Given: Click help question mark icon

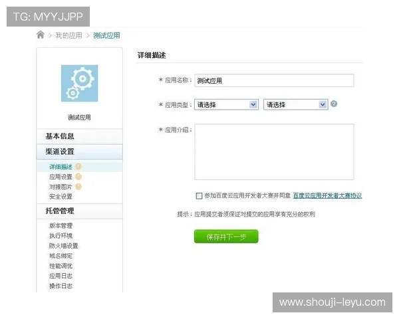Looking at the screenshot, I should click(x=334, y=104).
